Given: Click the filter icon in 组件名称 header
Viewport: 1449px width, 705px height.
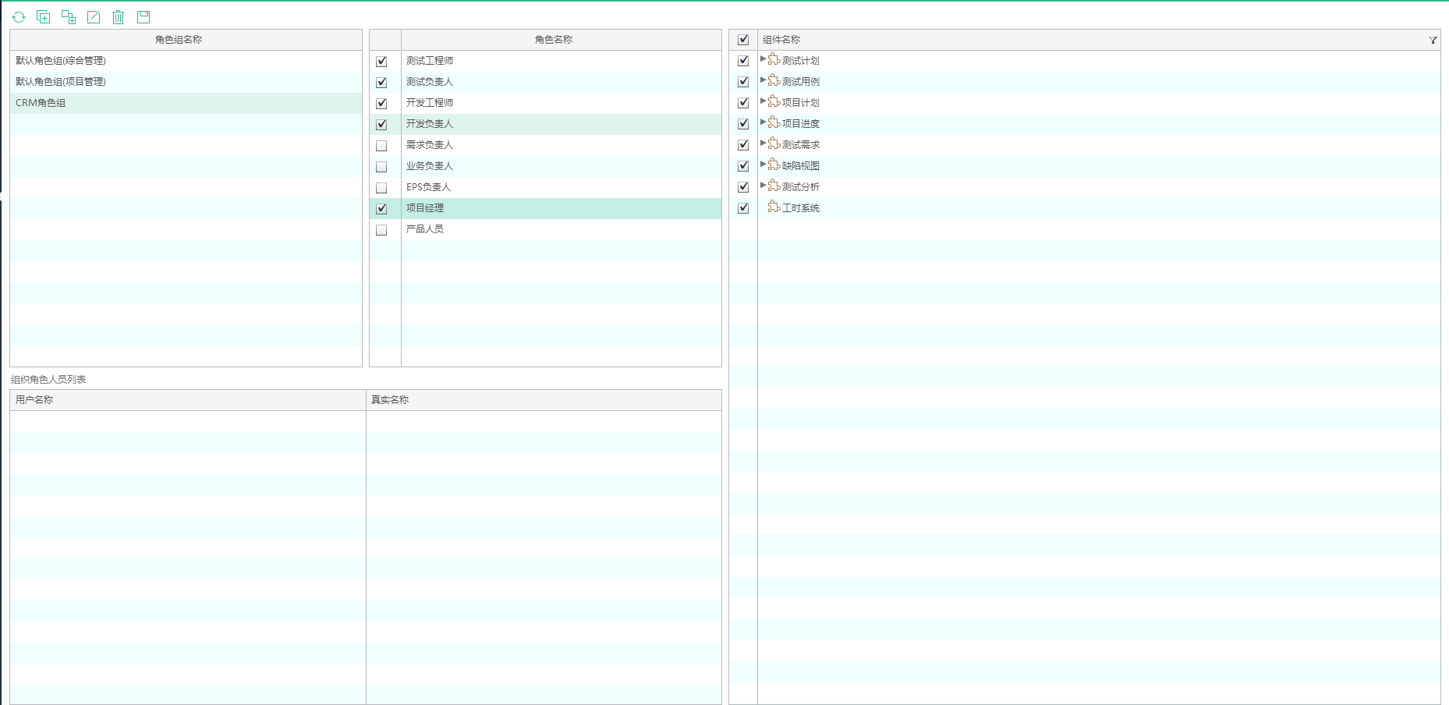Looking at the screenshot, I should tap(1433, 40).
